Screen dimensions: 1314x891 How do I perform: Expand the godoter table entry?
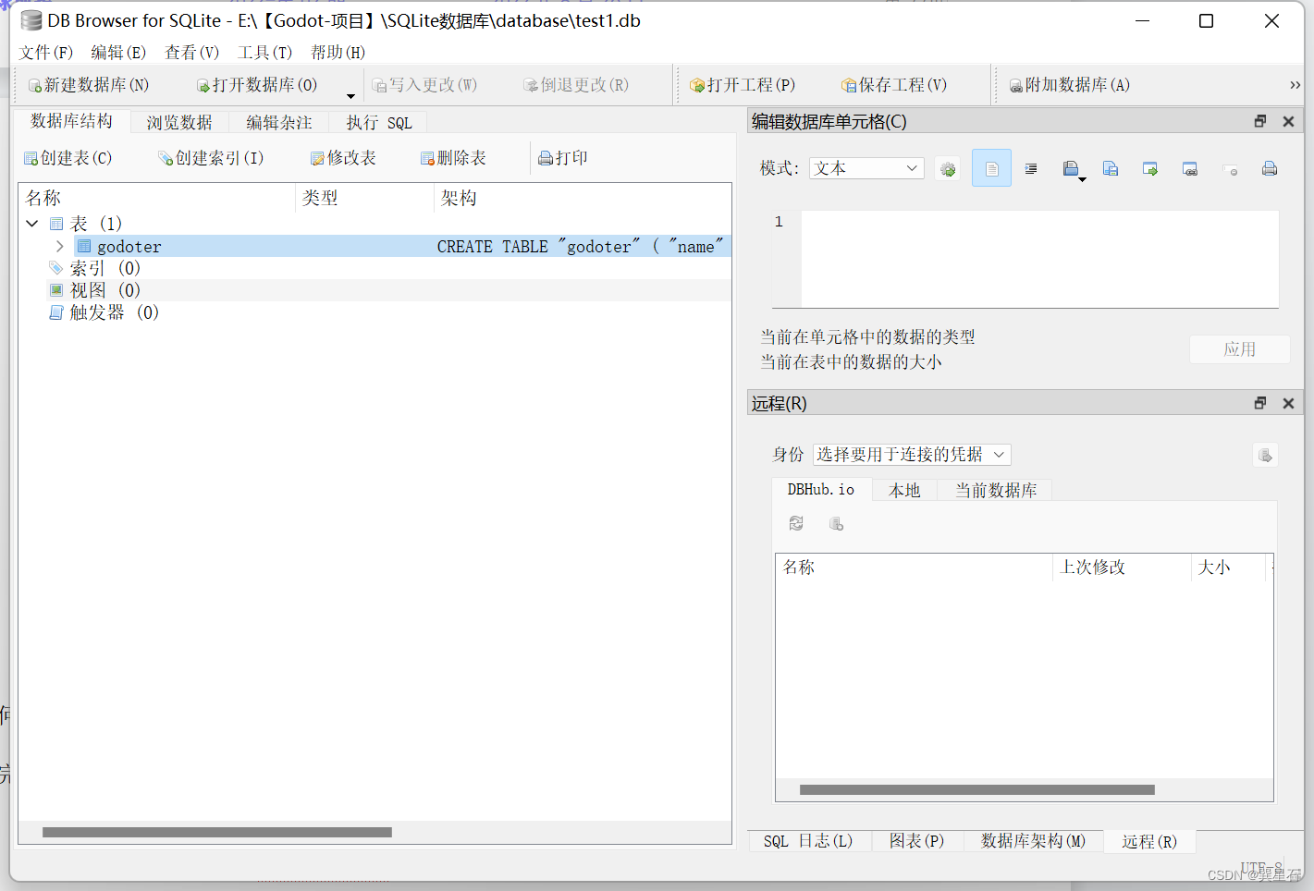(x=59, y=246)
